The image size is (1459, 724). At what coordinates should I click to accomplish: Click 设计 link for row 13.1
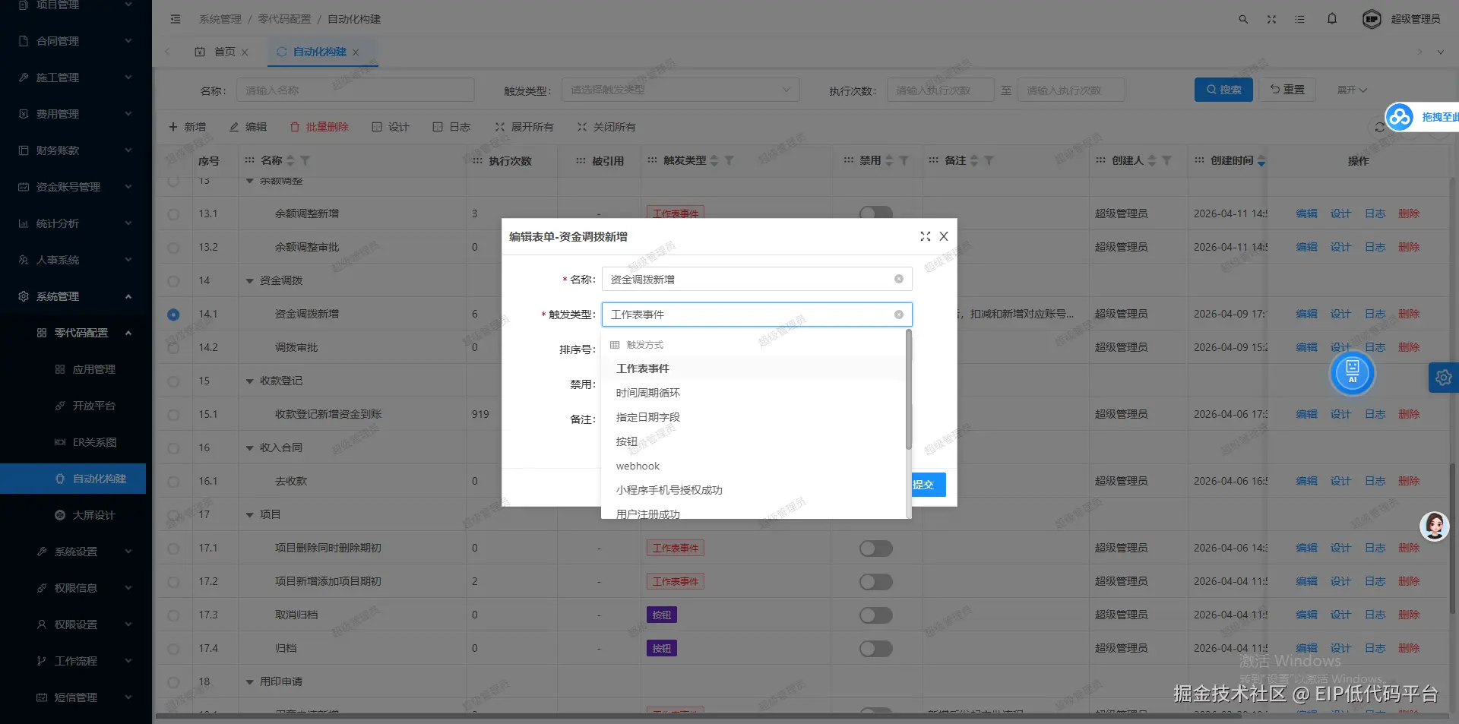(1340, 214)
